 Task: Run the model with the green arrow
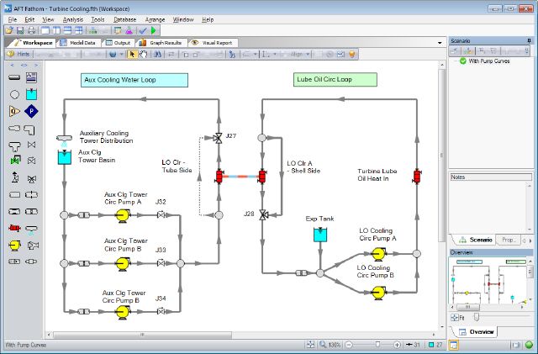coord(153,30)
